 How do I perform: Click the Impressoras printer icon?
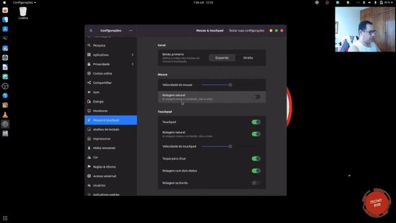(89, 139)
